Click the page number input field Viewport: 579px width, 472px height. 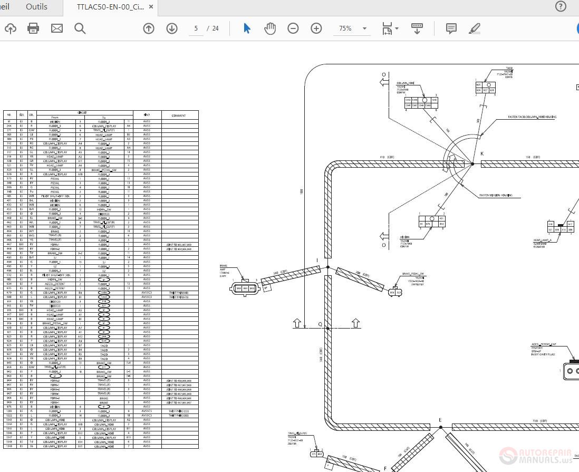196,28
